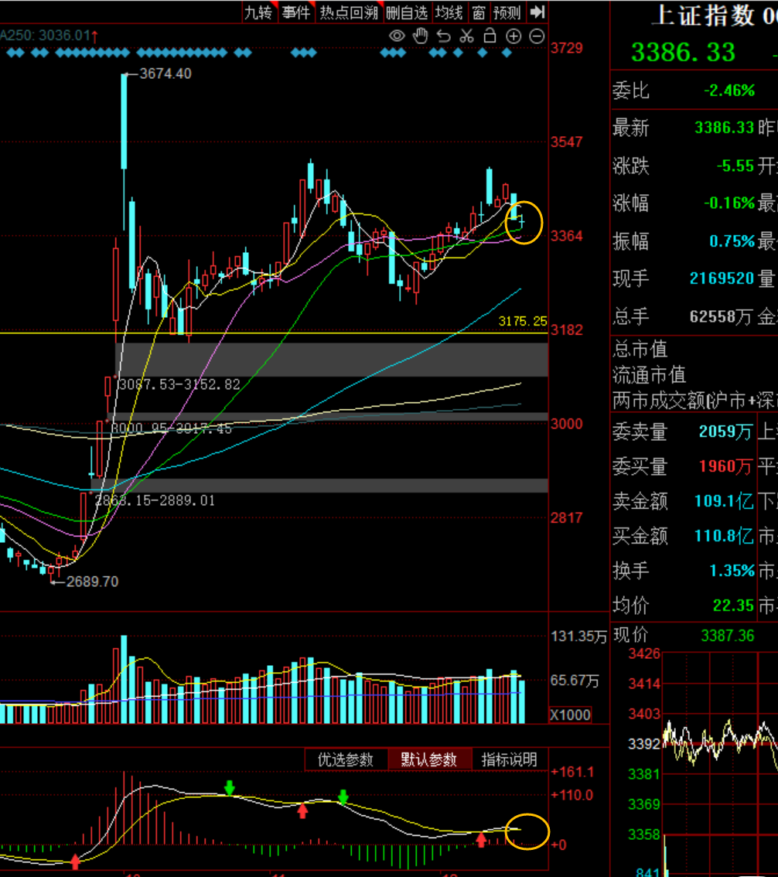778x877 pixels.
Task: Click the rightmost red buy arrow on MACD
Action: point(481,839)
